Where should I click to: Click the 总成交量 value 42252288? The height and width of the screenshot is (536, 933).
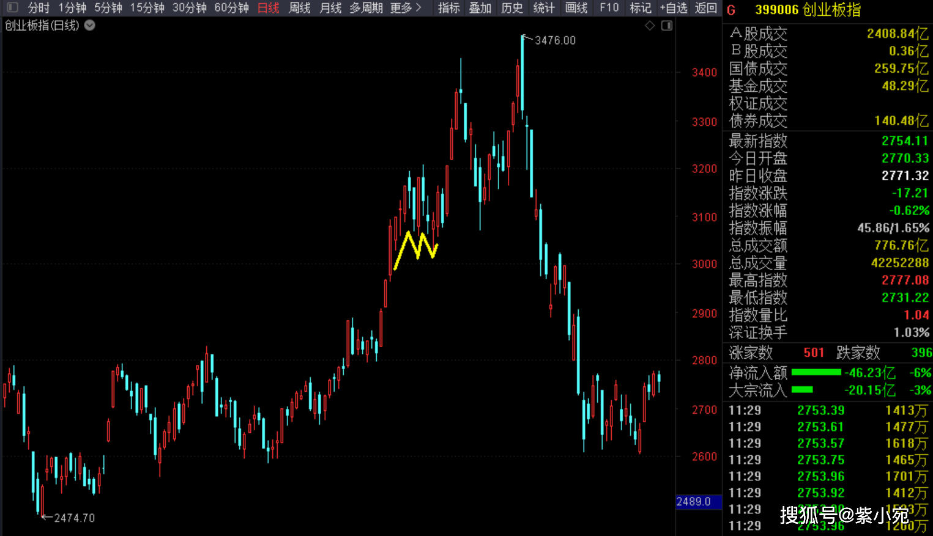pyautogui.click(x=900, y=263)
